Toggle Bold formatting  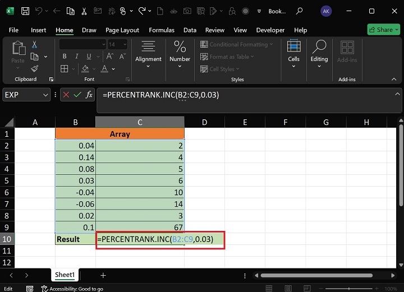tap(65, 56)
